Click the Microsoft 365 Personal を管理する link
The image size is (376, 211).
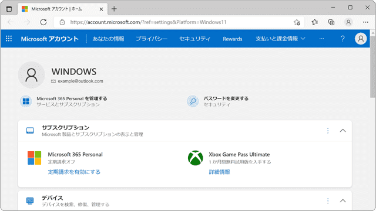pos(72,98)
